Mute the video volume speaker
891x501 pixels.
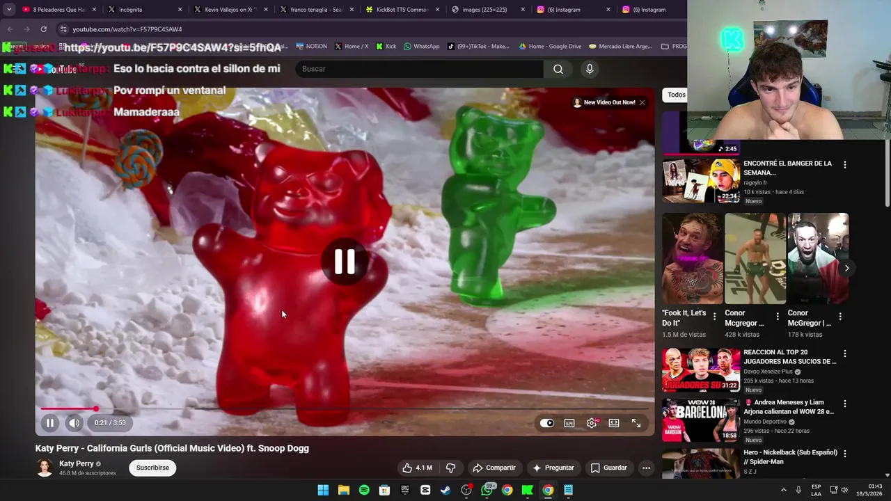[x=74, y=422]
